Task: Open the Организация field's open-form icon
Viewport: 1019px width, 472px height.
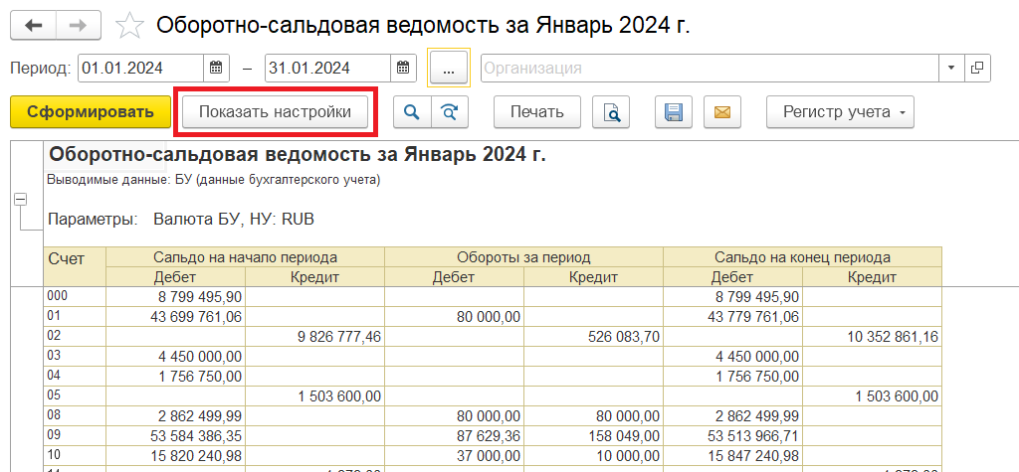Action: [x=977, y=69]
